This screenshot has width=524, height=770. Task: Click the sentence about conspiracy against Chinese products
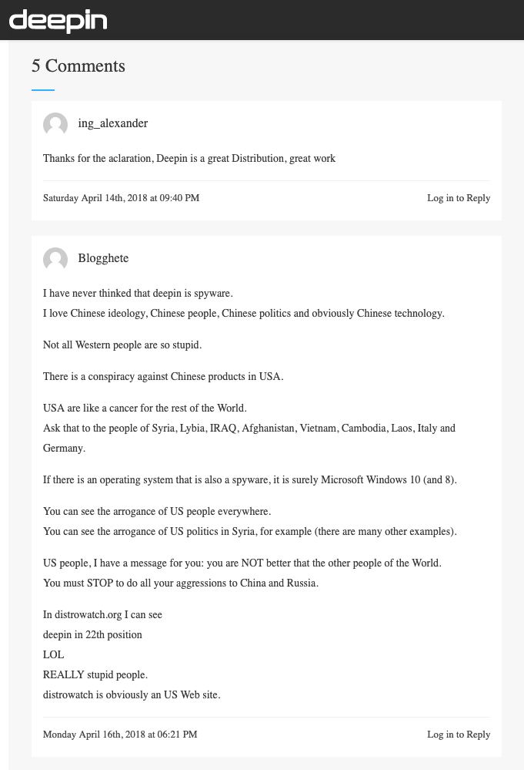(163, 377)
